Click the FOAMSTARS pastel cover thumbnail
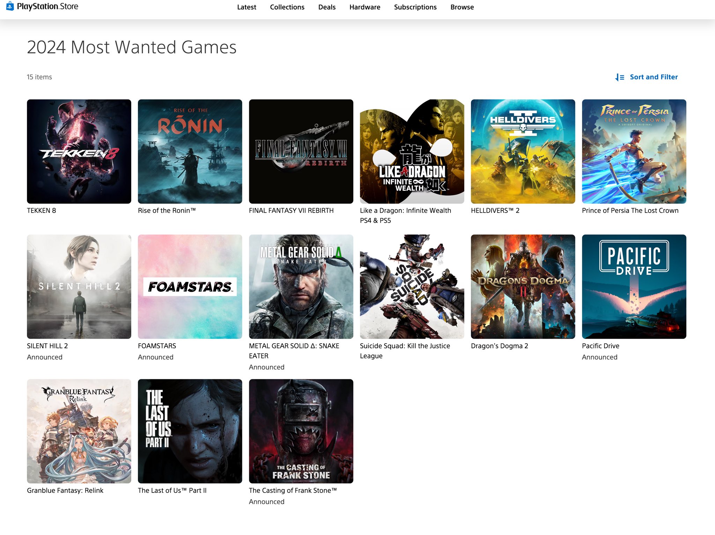This screenshot has width=715, height=535. click(190, 287)
